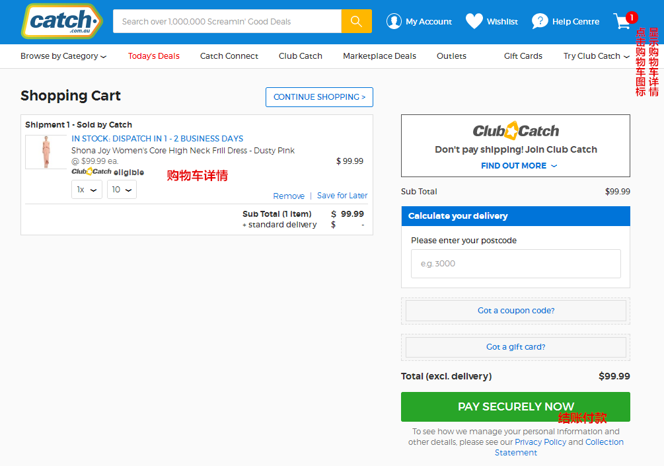Expand Find Out More about Club Catch
This screenshot has height=466, width=664.
tap(519, 166)
